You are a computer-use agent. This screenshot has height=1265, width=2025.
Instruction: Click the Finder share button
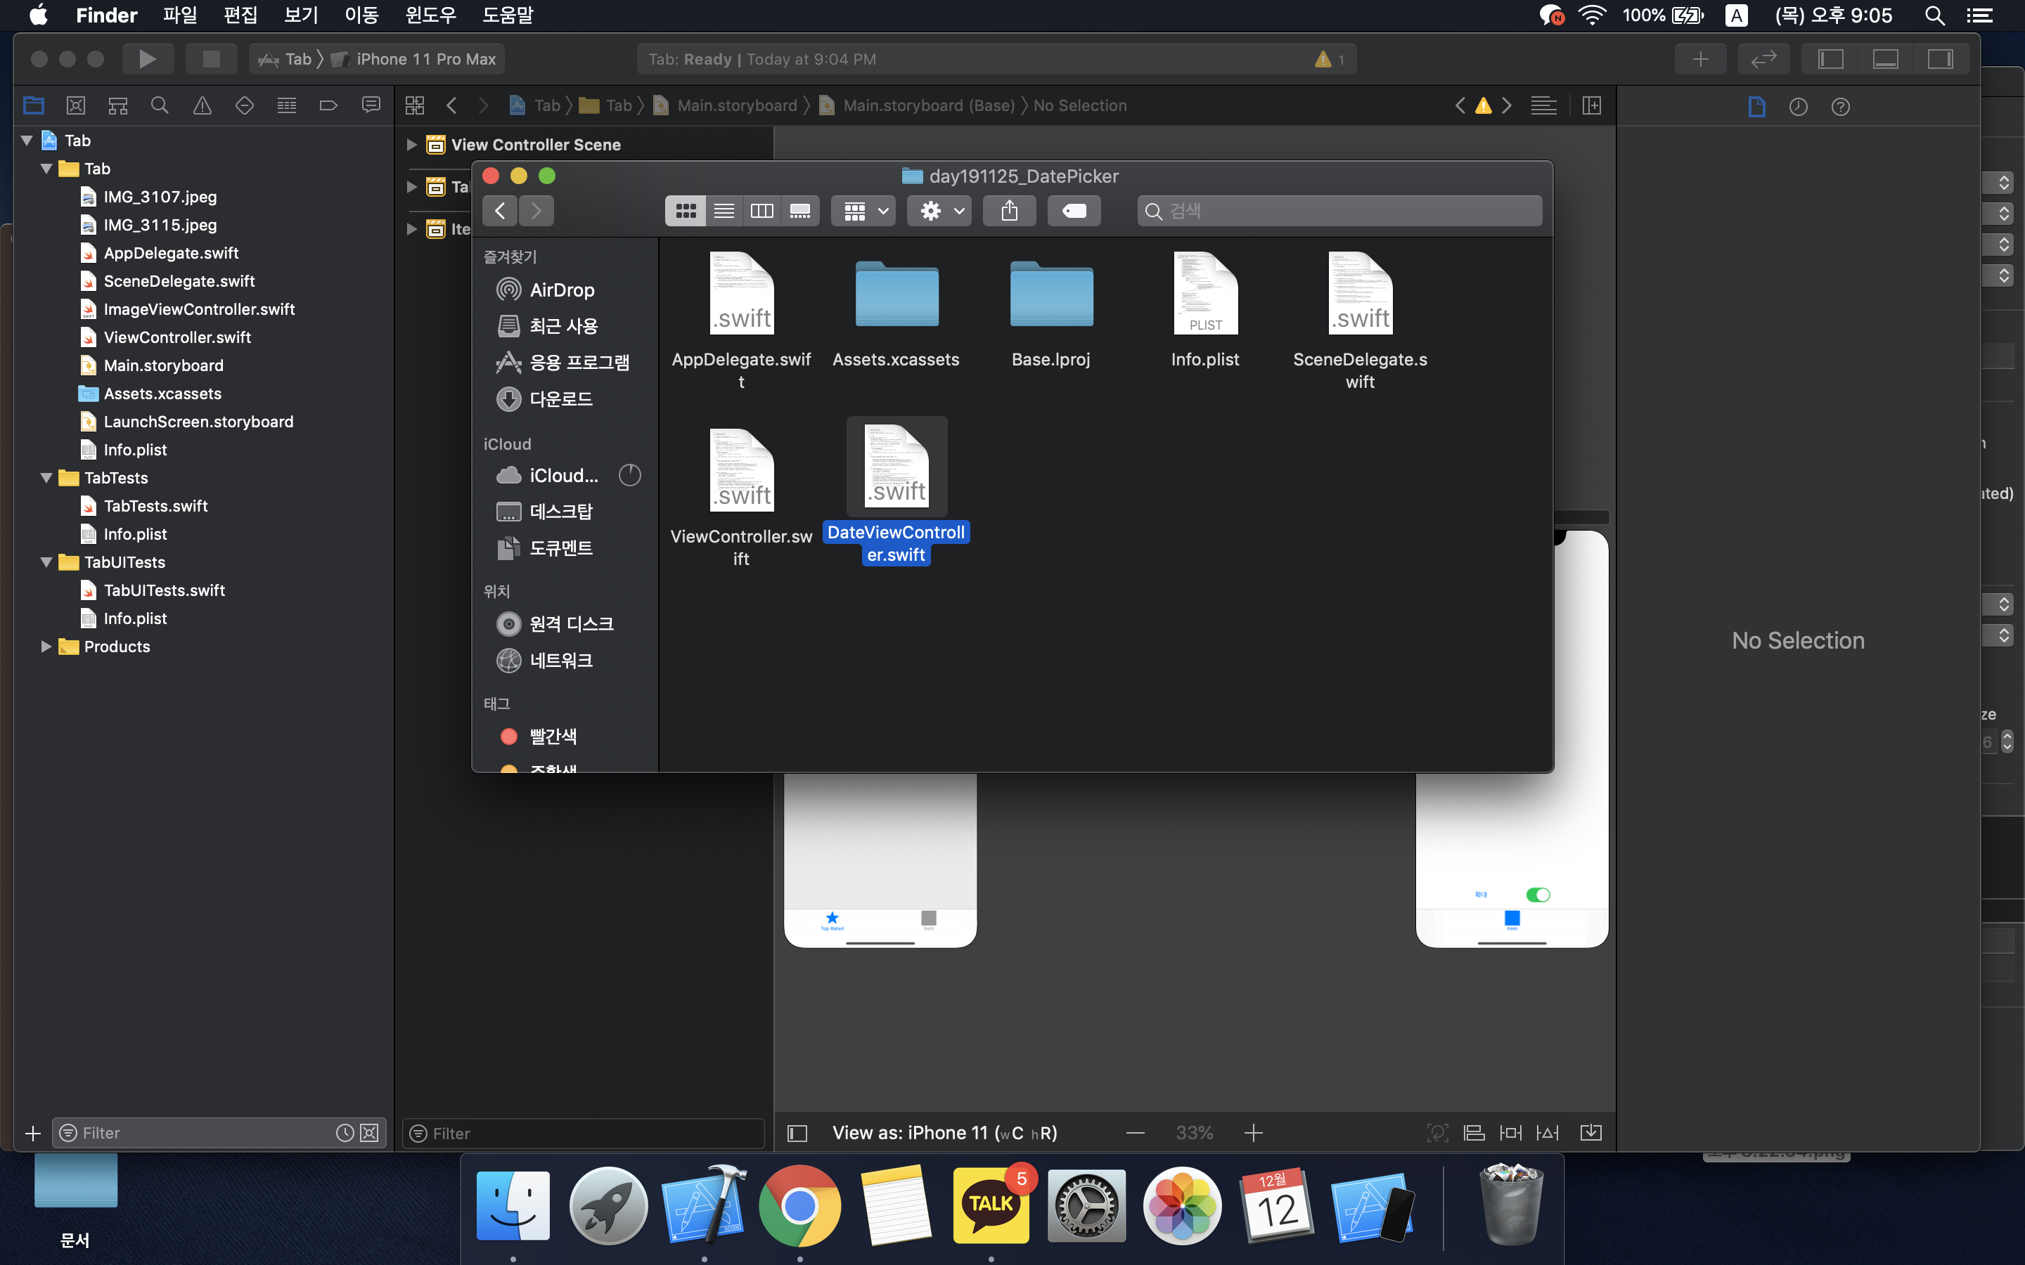coord(1009,211)
